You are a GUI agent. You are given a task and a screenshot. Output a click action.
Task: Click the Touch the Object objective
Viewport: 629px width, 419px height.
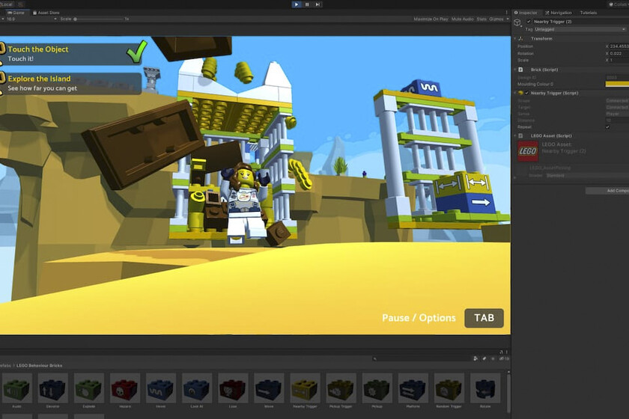(71, 54)
